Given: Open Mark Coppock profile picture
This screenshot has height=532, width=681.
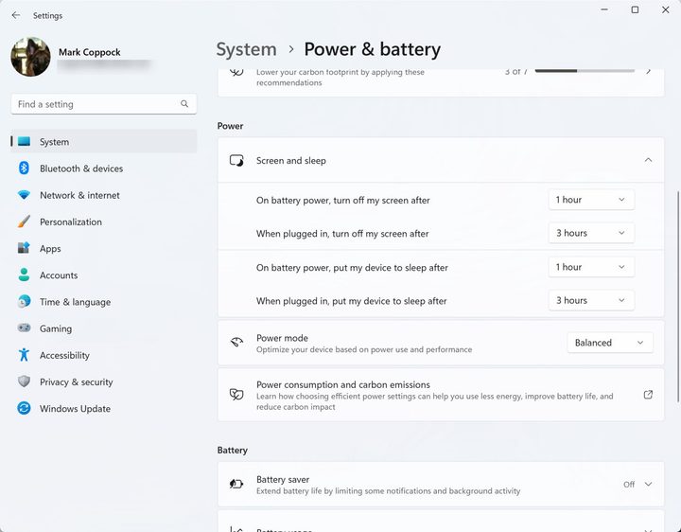Looking at the screenshot, I should pos(31,57).
